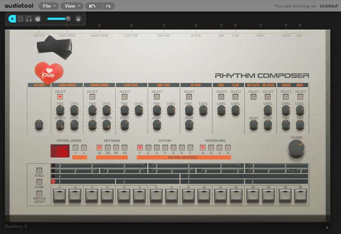Click the undo arrow button

tap(92, 6)
